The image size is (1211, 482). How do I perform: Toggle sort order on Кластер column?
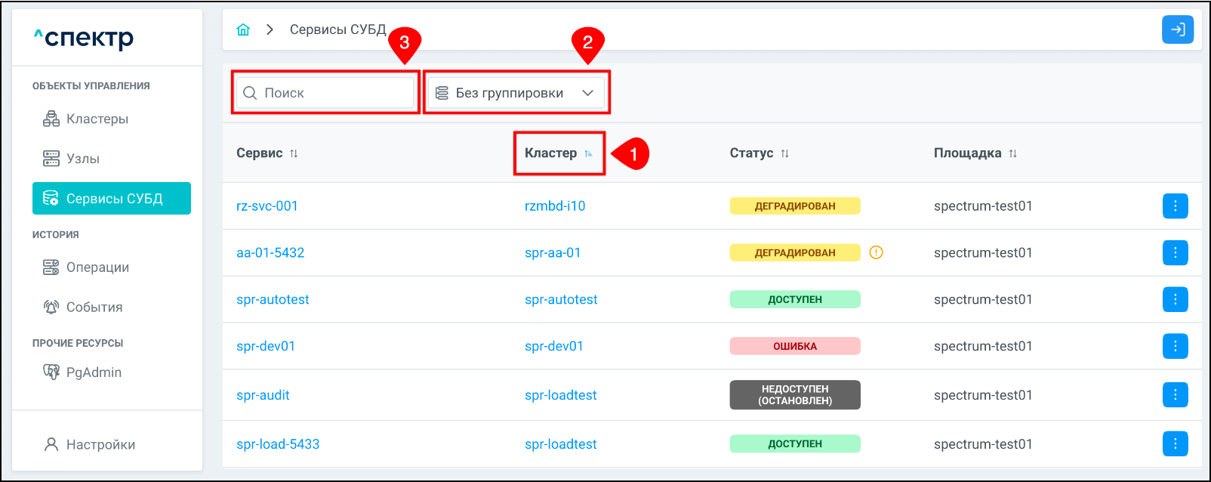pos(588,153)
